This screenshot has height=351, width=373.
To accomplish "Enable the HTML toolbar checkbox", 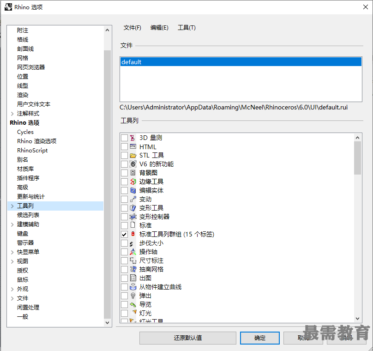I will [124, 146].
